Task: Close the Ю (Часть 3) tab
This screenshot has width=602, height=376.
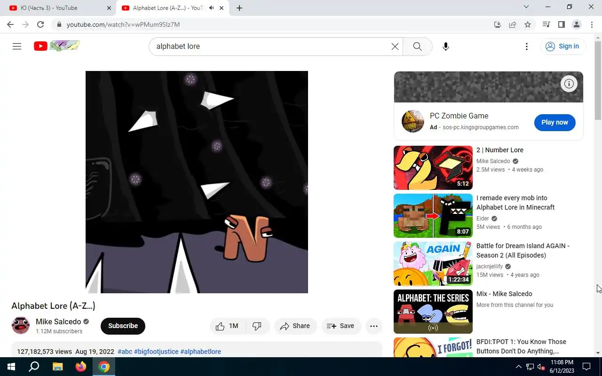Action: (109, 8)
